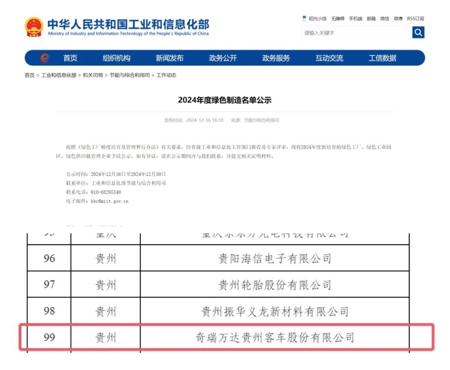Open the 组织机构 menu item
The width and height of the screenshot is (450, 370).
pos(116,58)
